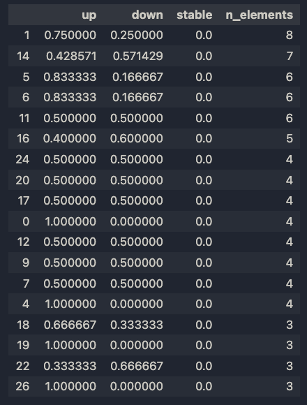The width and height of the screenshot is (307, 405).
Task: Click up value 0.333333 in row 22
Action: tap(70, 366)
